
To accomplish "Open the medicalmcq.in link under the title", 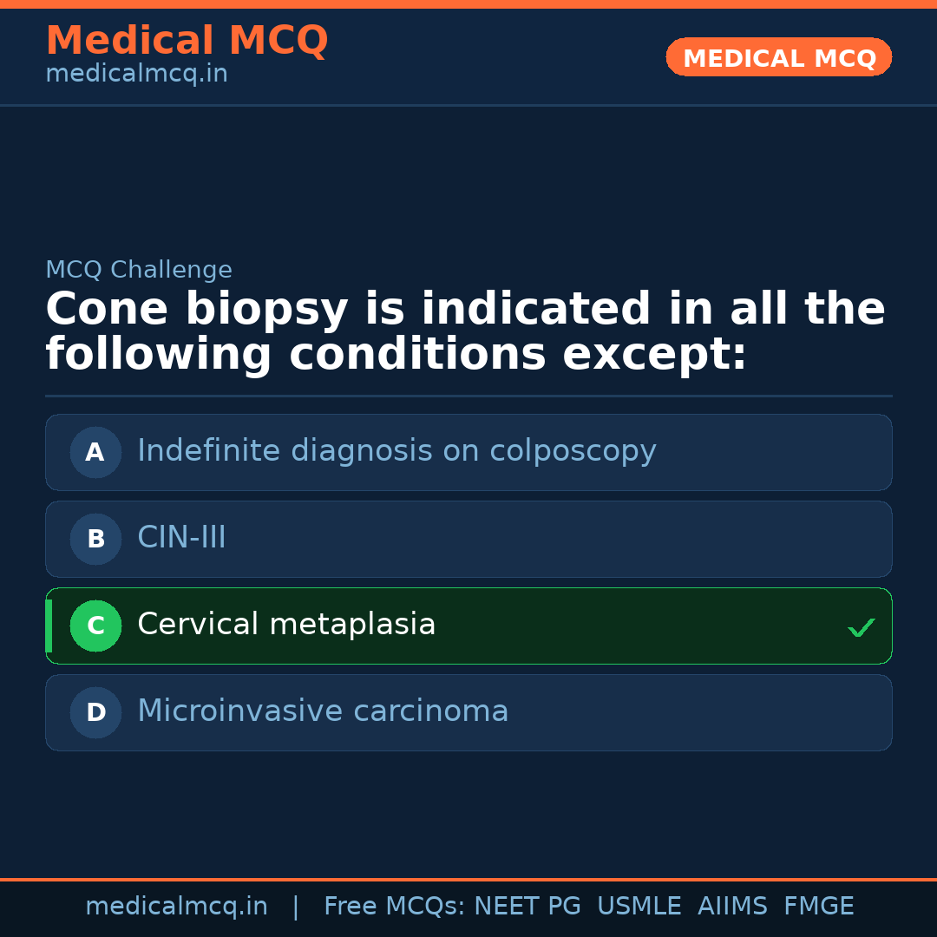I will pos(136,75).
